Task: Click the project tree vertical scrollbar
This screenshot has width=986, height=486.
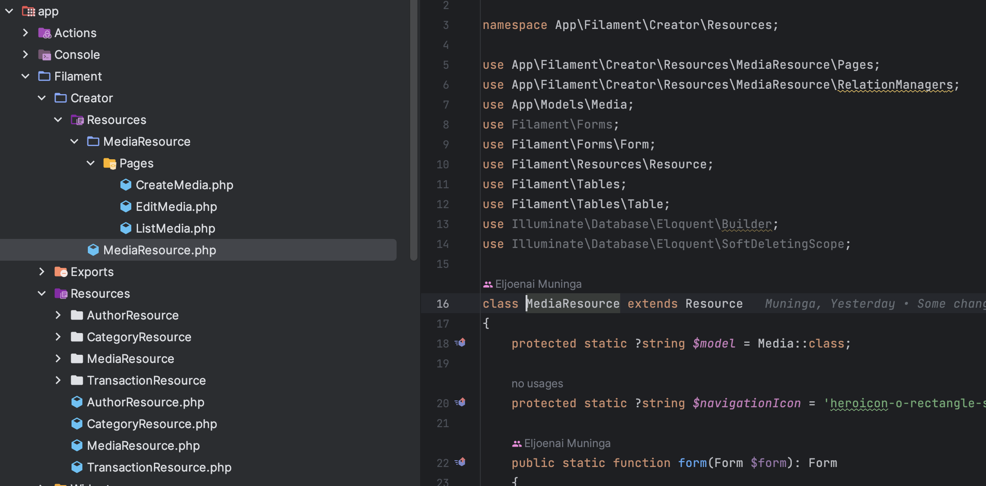Action: tap(413, 131)
